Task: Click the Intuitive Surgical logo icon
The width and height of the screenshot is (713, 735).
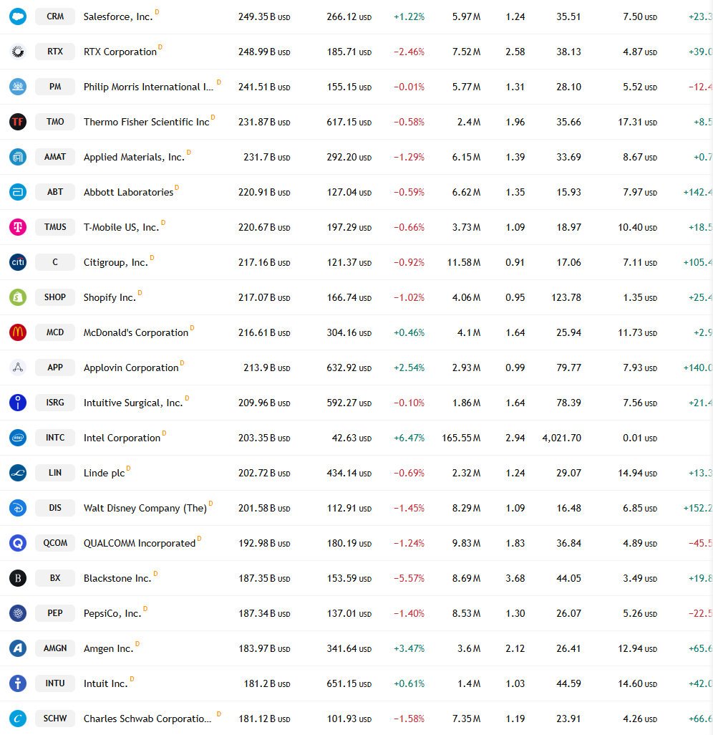Action: click(x=18, y=403)
